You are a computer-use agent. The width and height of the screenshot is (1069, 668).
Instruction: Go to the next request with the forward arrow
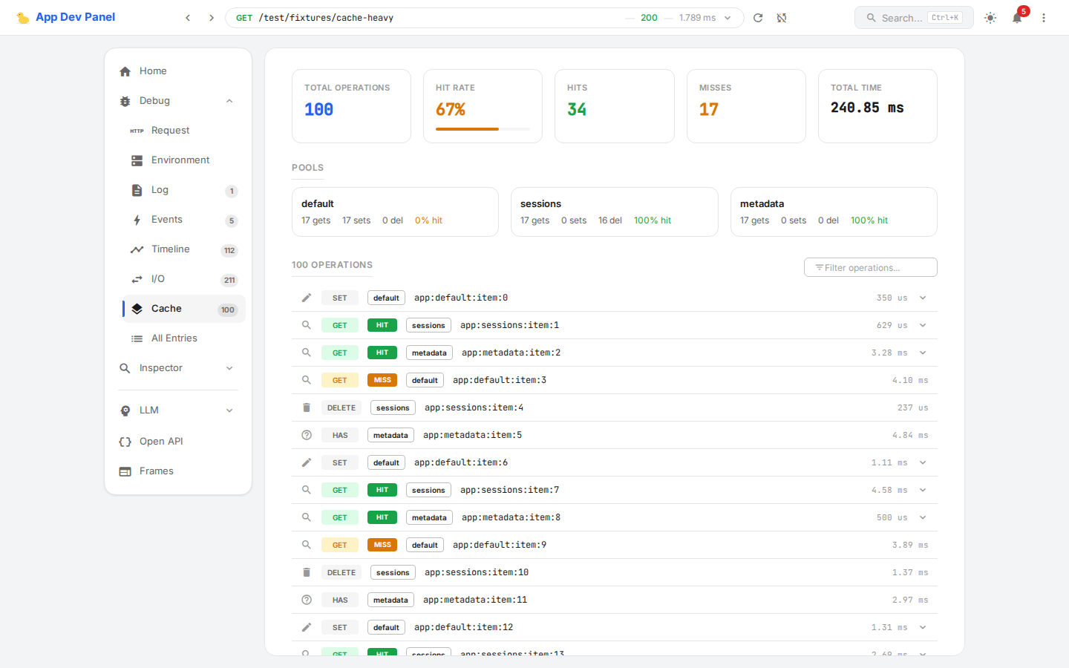(212, 18)
